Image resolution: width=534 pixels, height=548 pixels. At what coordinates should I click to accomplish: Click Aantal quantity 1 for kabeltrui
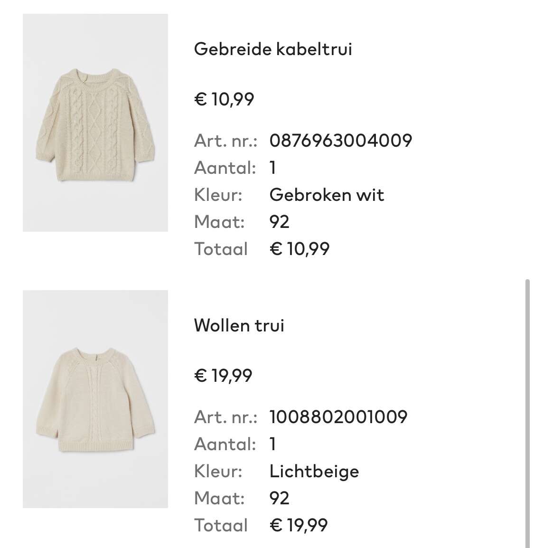pos(273,168)
